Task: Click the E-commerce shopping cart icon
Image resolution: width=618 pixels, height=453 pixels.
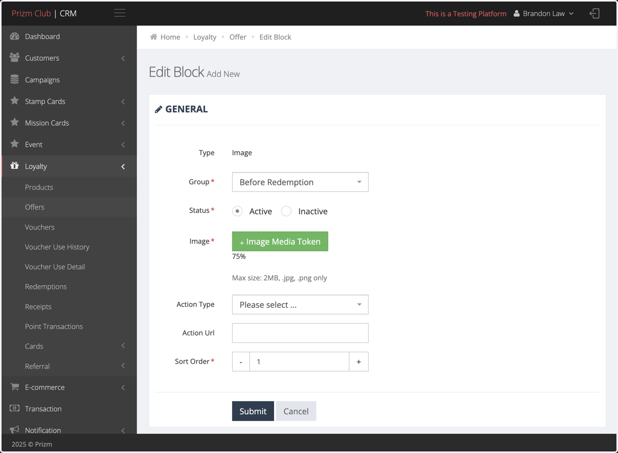Action: click(x=14, y=387)
